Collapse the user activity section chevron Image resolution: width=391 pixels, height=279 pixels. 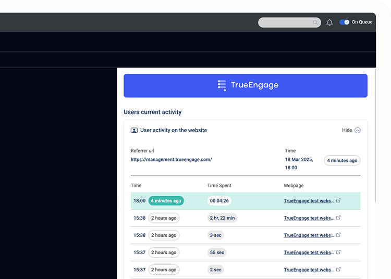click(x=357, y=131)
